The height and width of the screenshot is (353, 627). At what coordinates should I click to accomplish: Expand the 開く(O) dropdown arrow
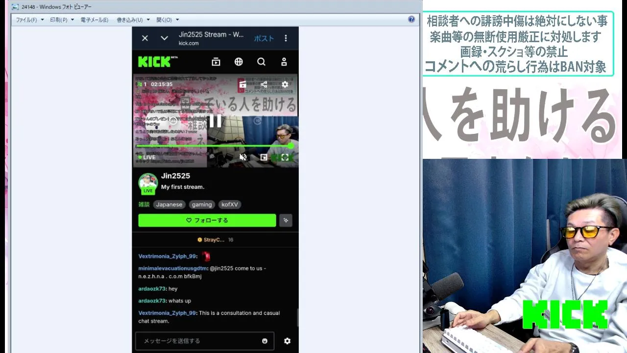[x=177, y=20]
